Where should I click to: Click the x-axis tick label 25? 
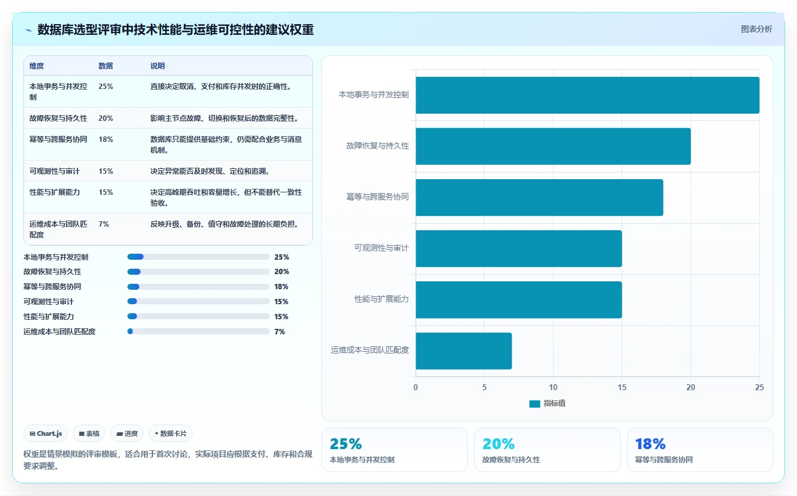coord(759,388)
